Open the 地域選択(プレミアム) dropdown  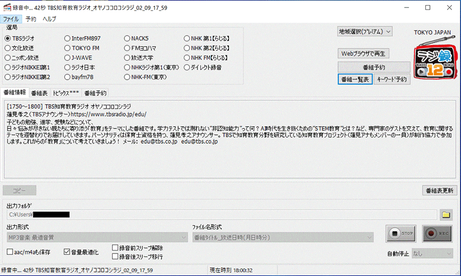(x=365, y=32)
